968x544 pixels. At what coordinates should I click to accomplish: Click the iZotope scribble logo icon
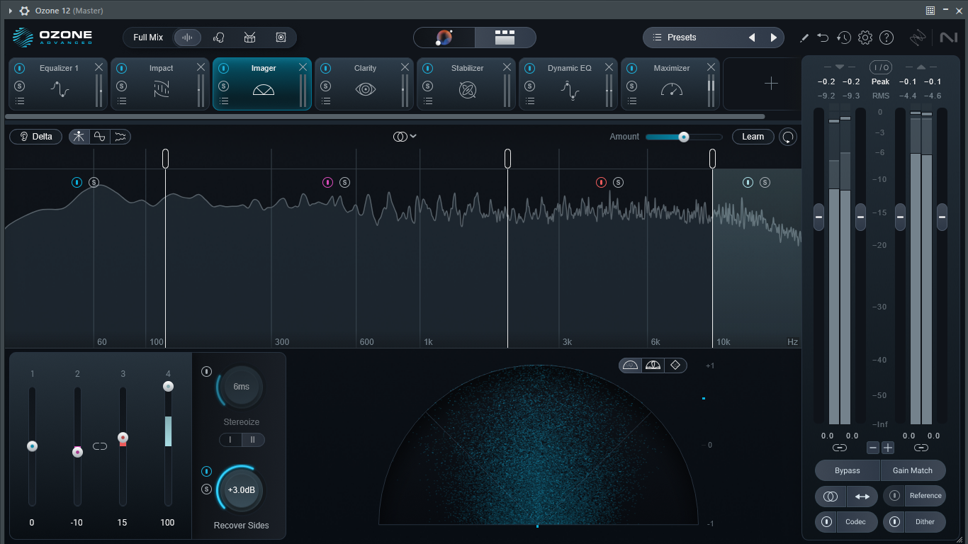pos(918,38)
